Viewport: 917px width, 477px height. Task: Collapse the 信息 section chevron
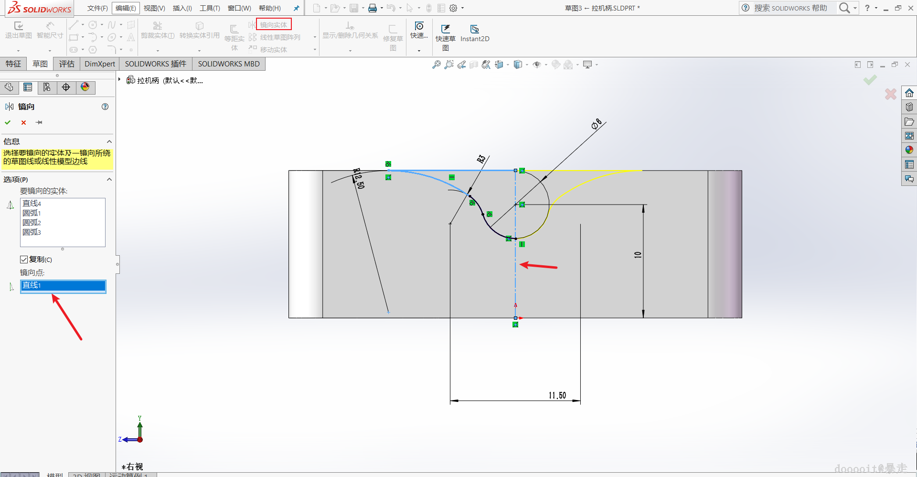tap(109, 141)
